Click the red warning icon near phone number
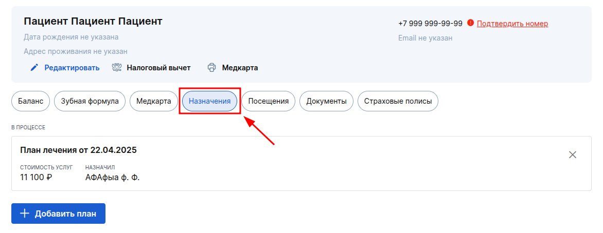603x233 pixels. (470, 23)
